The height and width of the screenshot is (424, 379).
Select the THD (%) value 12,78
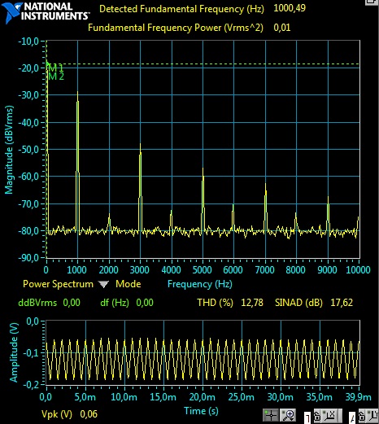tap(252, 303)
